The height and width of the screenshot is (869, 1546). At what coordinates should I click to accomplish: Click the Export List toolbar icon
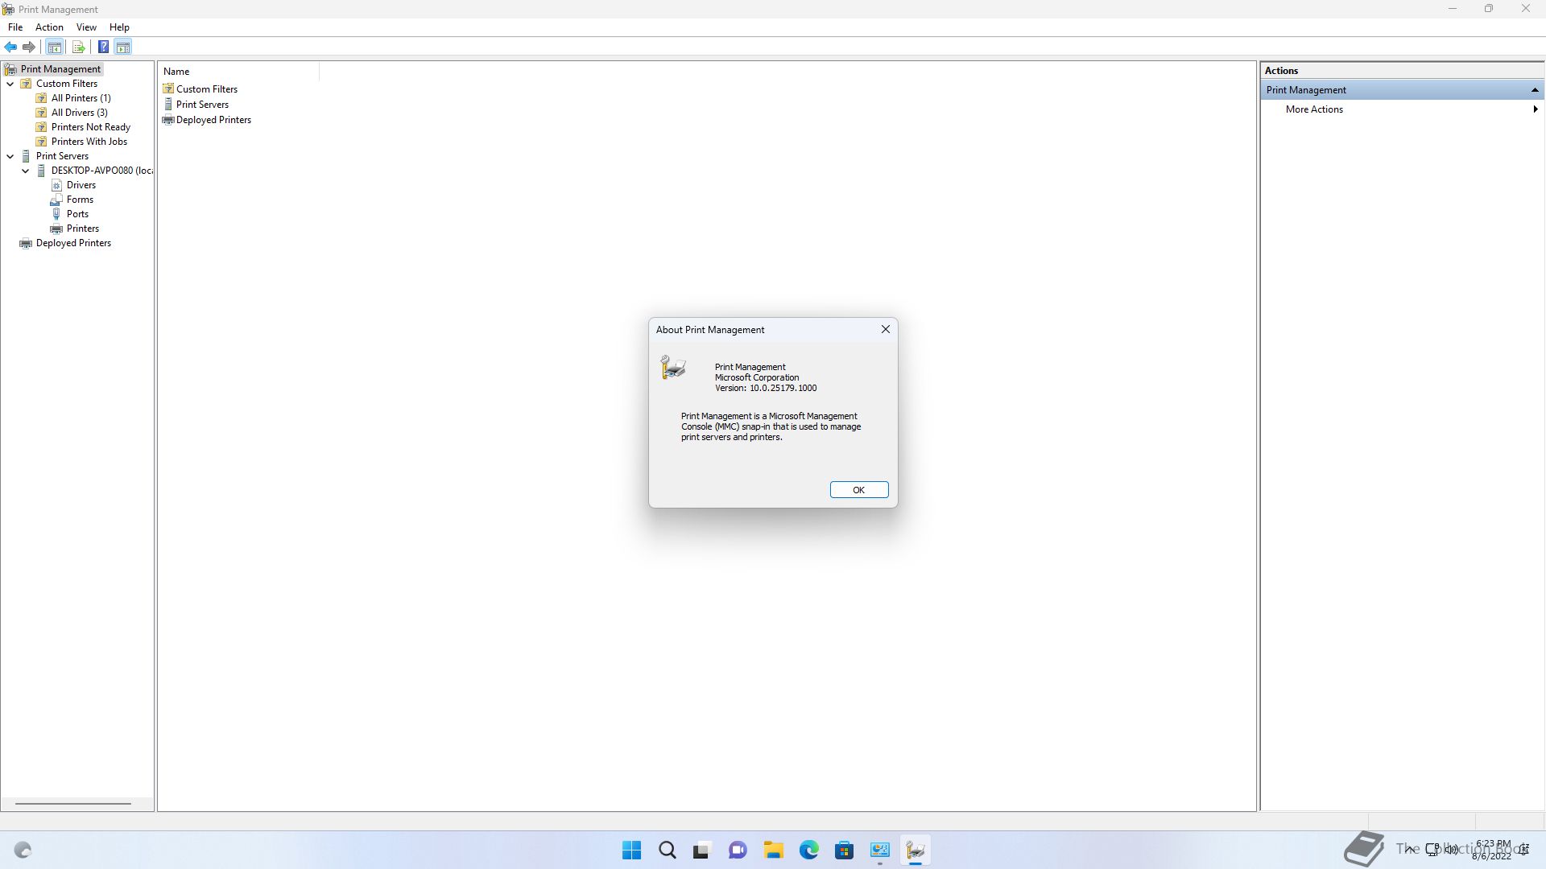click(x=78, y=47)
